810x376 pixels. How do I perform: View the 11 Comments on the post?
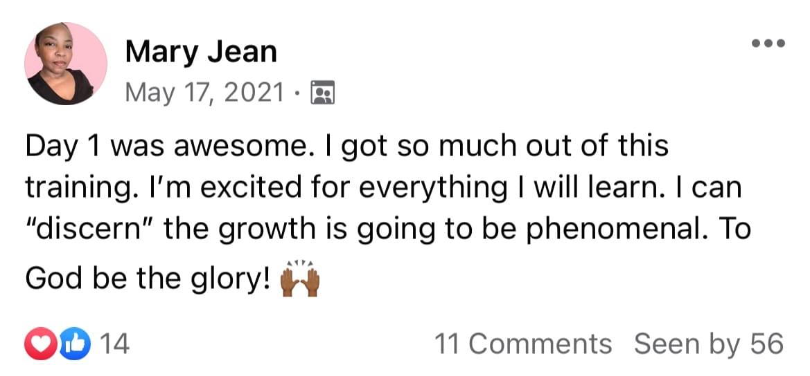523,344
